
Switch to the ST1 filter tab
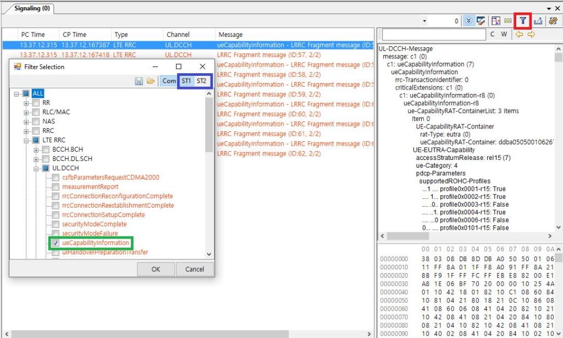pyautogui.click(x=186, y=81)
